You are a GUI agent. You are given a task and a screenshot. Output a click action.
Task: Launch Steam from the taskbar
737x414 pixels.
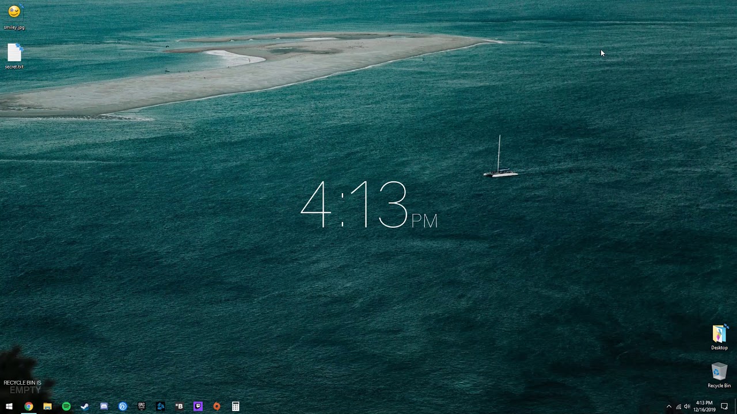[x=85, y=407]
